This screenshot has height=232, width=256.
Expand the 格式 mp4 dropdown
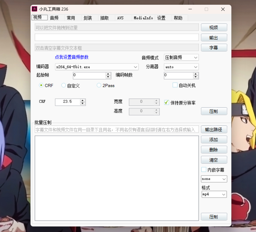tap(214, 194)
